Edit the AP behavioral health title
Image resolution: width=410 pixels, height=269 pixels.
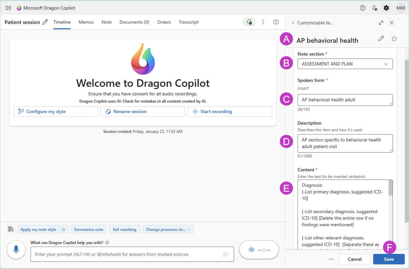tap(381, 38)
